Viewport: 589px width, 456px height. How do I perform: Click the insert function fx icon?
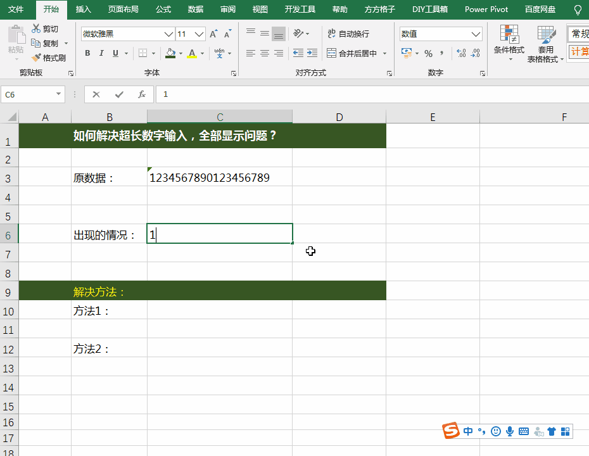(142, 94)
